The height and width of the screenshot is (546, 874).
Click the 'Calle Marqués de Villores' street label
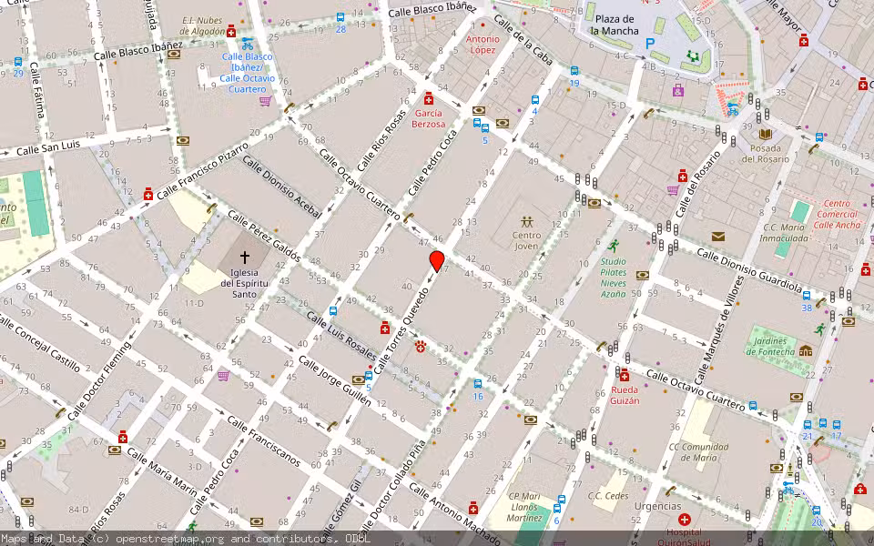click(x=718, y=330)
